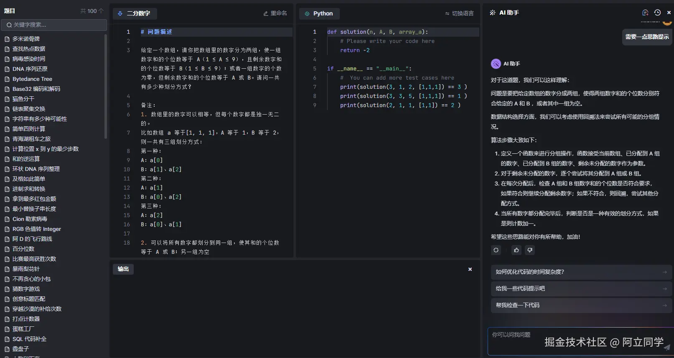Open the 输出 output tab
Viewport: 674px width, 358px height.
[x=123, y=269]
